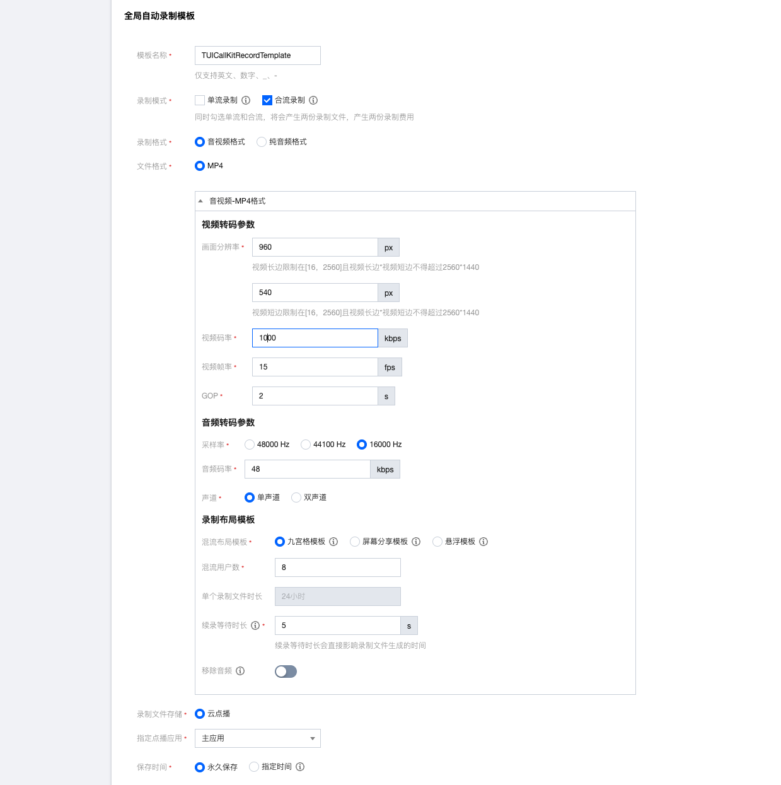Click info icon beside 屏幕分享模板
Image resolution: width=781 pixels, height=785 pixels.
(x=416, y=542)
